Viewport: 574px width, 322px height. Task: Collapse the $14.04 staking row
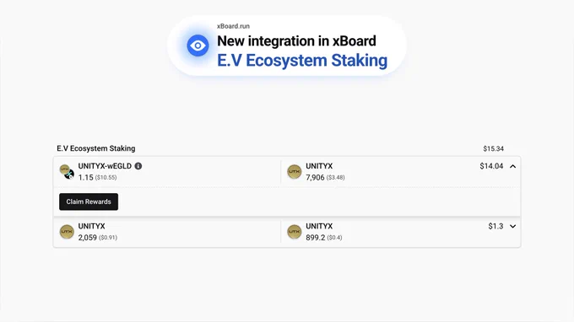tap(513, 166)
